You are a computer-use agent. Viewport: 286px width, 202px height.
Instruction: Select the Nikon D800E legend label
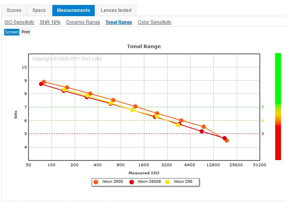149,182
